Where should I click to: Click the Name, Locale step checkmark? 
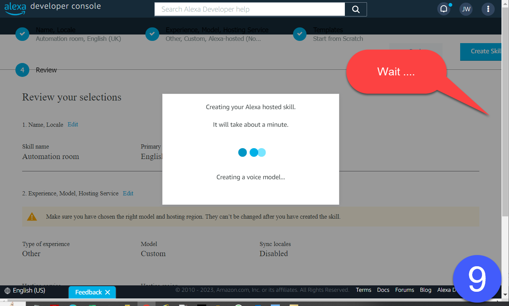(x=22, y=34)
